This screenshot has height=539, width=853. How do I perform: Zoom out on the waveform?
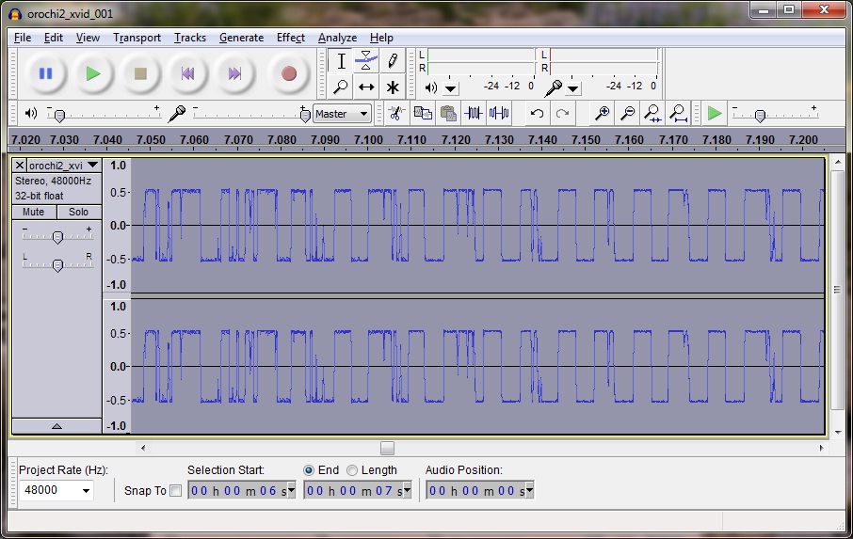pos(627,114)
